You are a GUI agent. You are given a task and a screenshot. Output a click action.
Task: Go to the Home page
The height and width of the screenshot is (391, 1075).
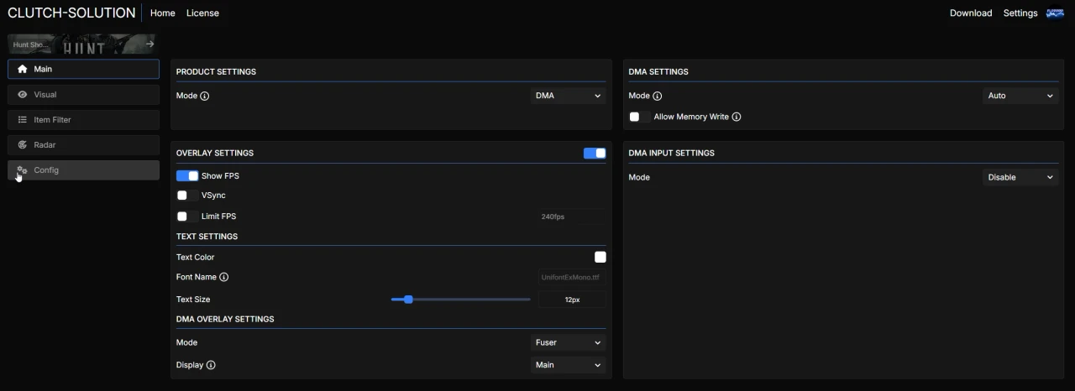(162, 13)
